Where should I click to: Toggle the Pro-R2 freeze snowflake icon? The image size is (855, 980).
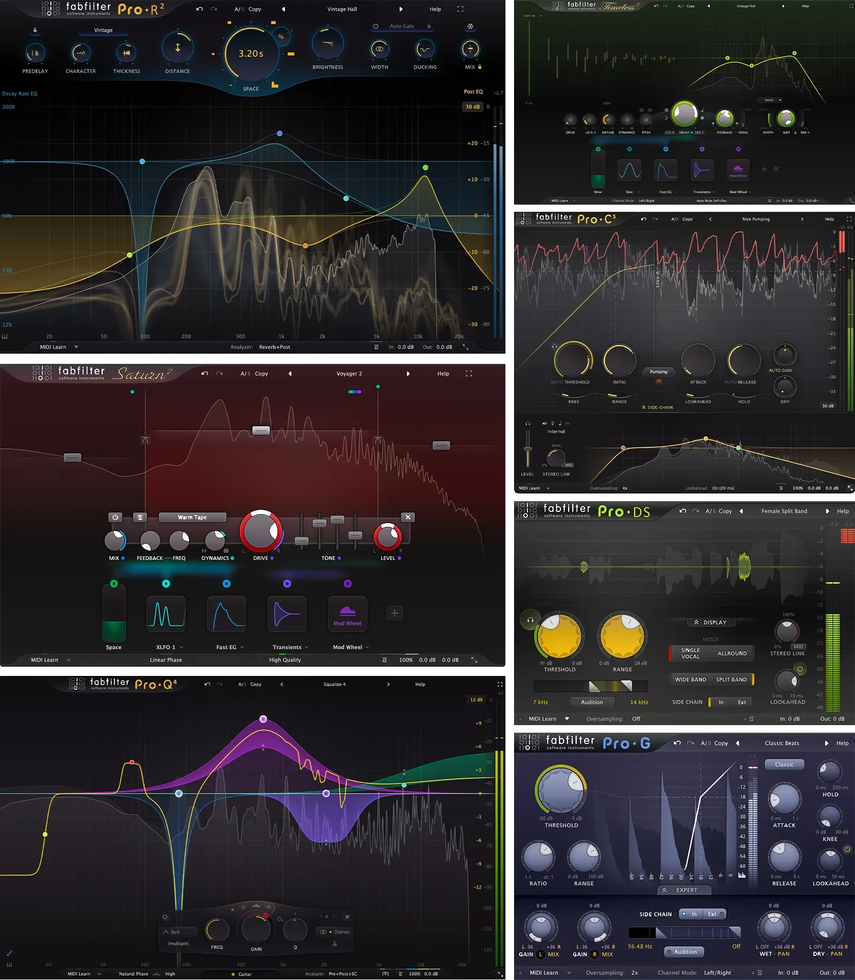tap(470, 26)
